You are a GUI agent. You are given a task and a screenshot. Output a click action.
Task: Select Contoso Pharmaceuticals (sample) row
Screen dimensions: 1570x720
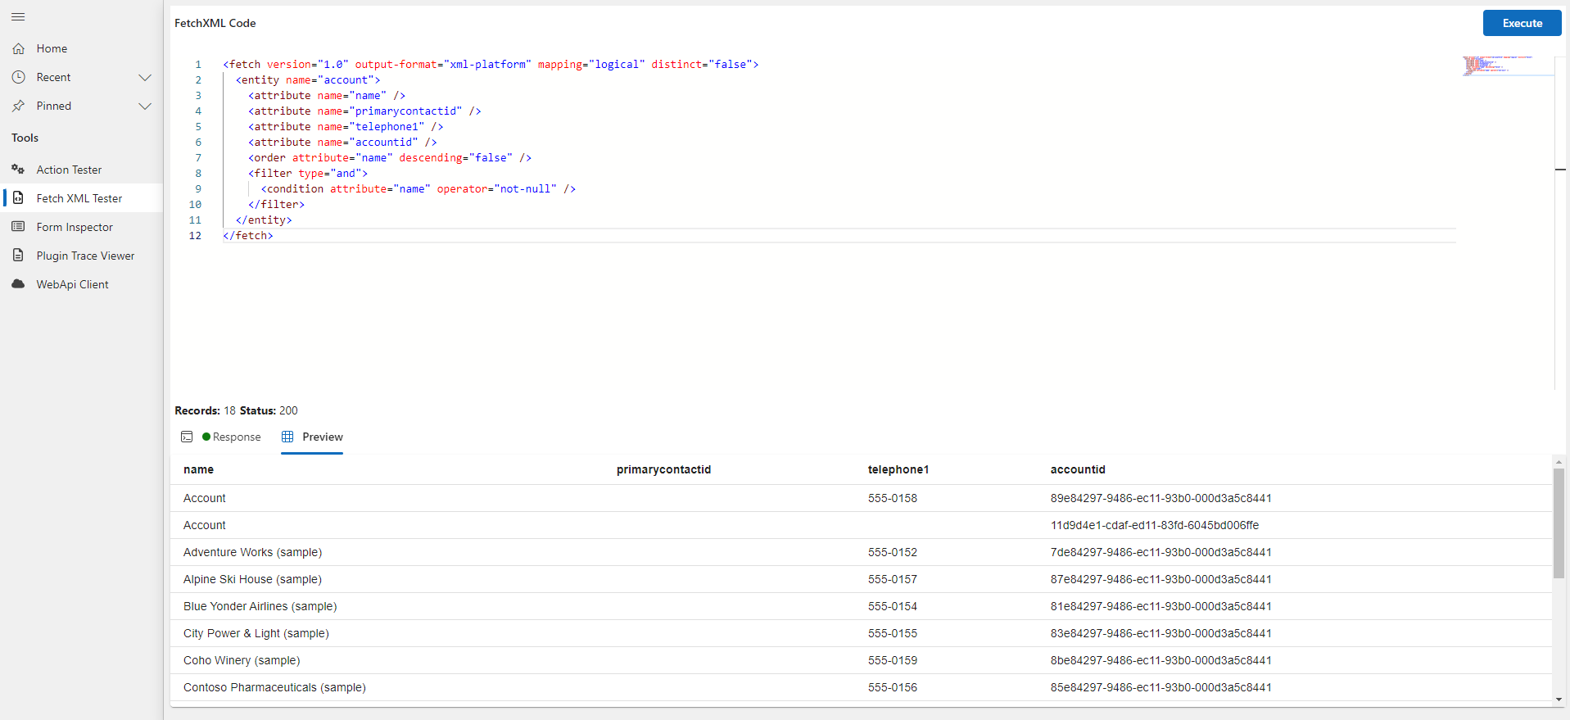coord(861,687)
